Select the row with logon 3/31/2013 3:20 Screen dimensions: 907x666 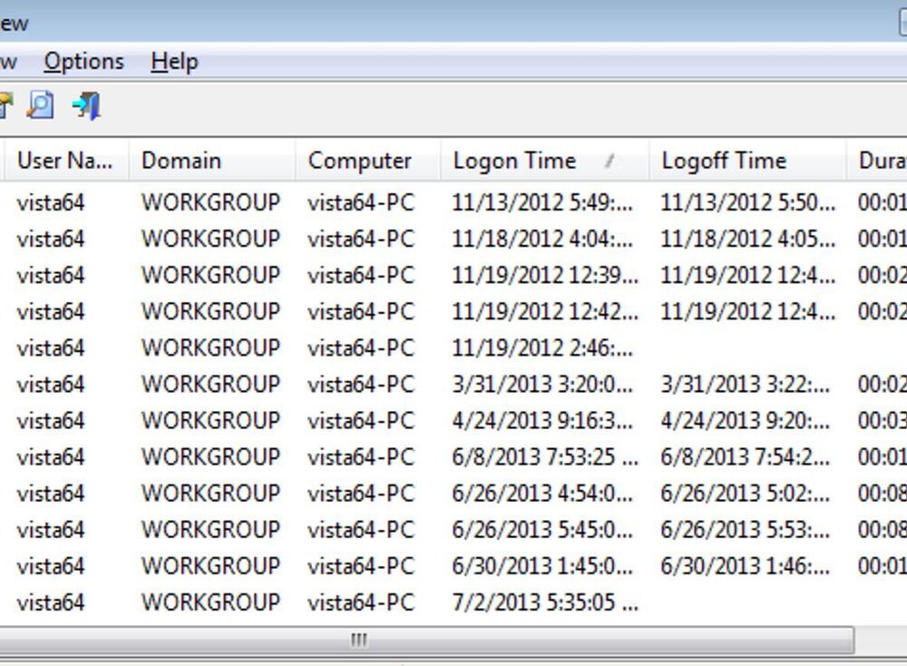[453, 384]
